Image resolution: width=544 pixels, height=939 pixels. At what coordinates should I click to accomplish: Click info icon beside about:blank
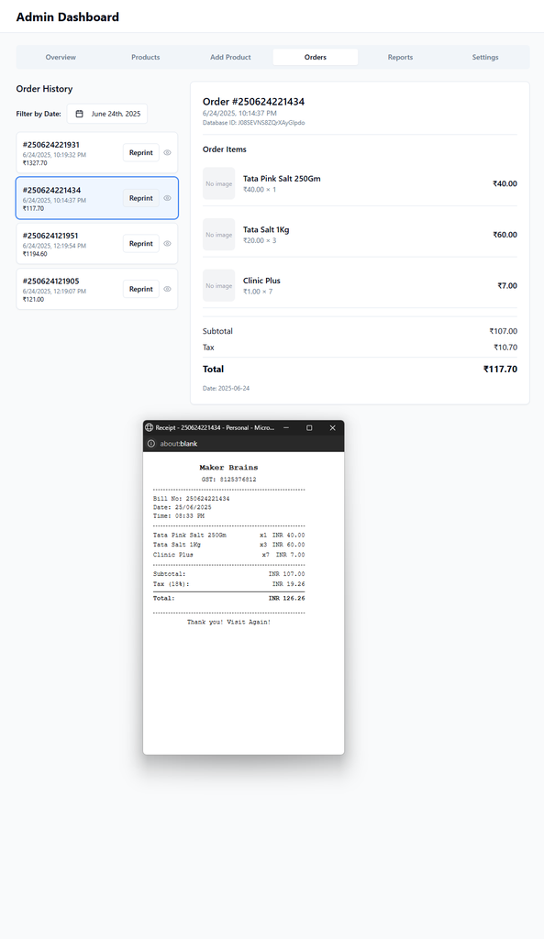(x=151, y=444)
